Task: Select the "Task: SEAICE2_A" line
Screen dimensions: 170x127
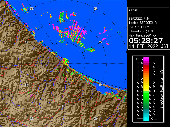Action: (143, 23)
